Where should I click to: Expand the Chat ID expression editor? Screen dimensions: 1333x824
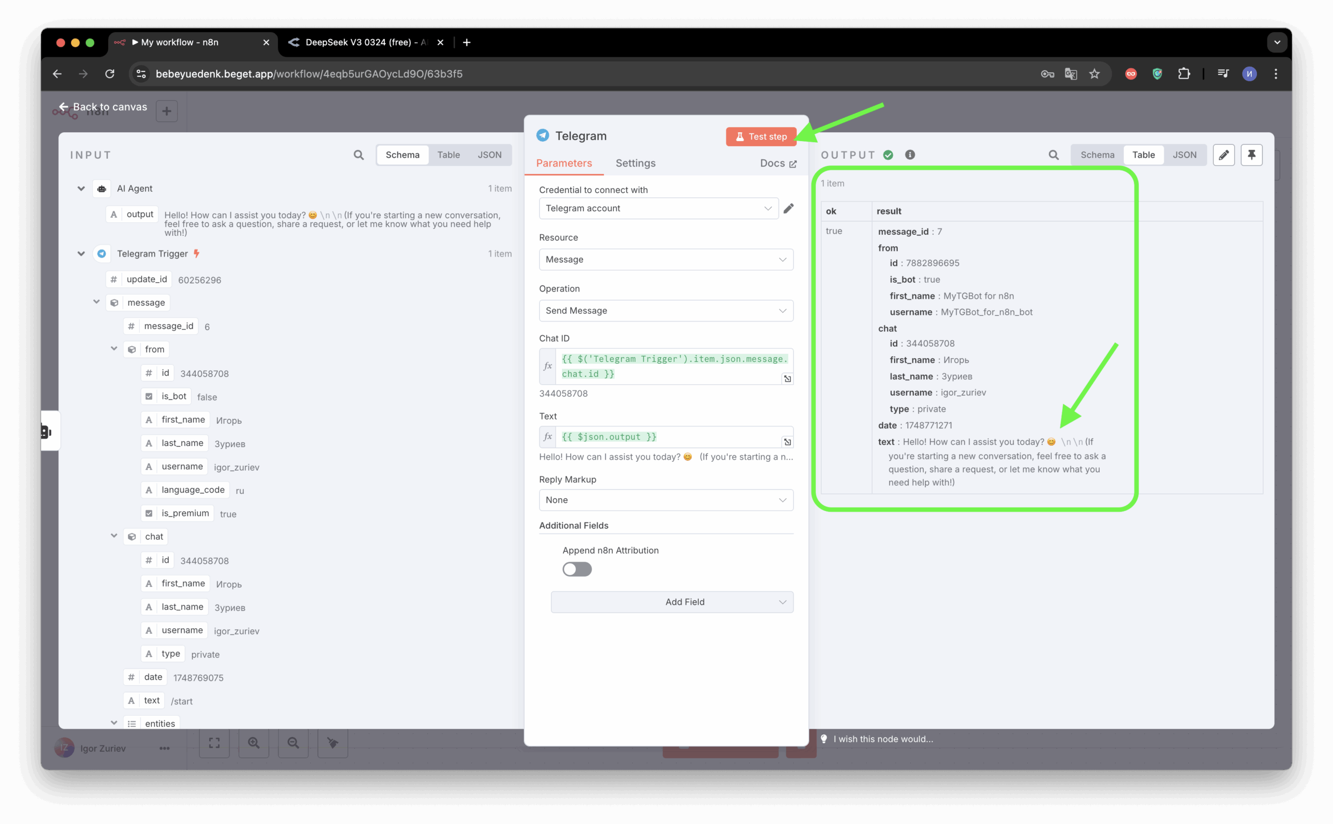[x=787, y=378]
